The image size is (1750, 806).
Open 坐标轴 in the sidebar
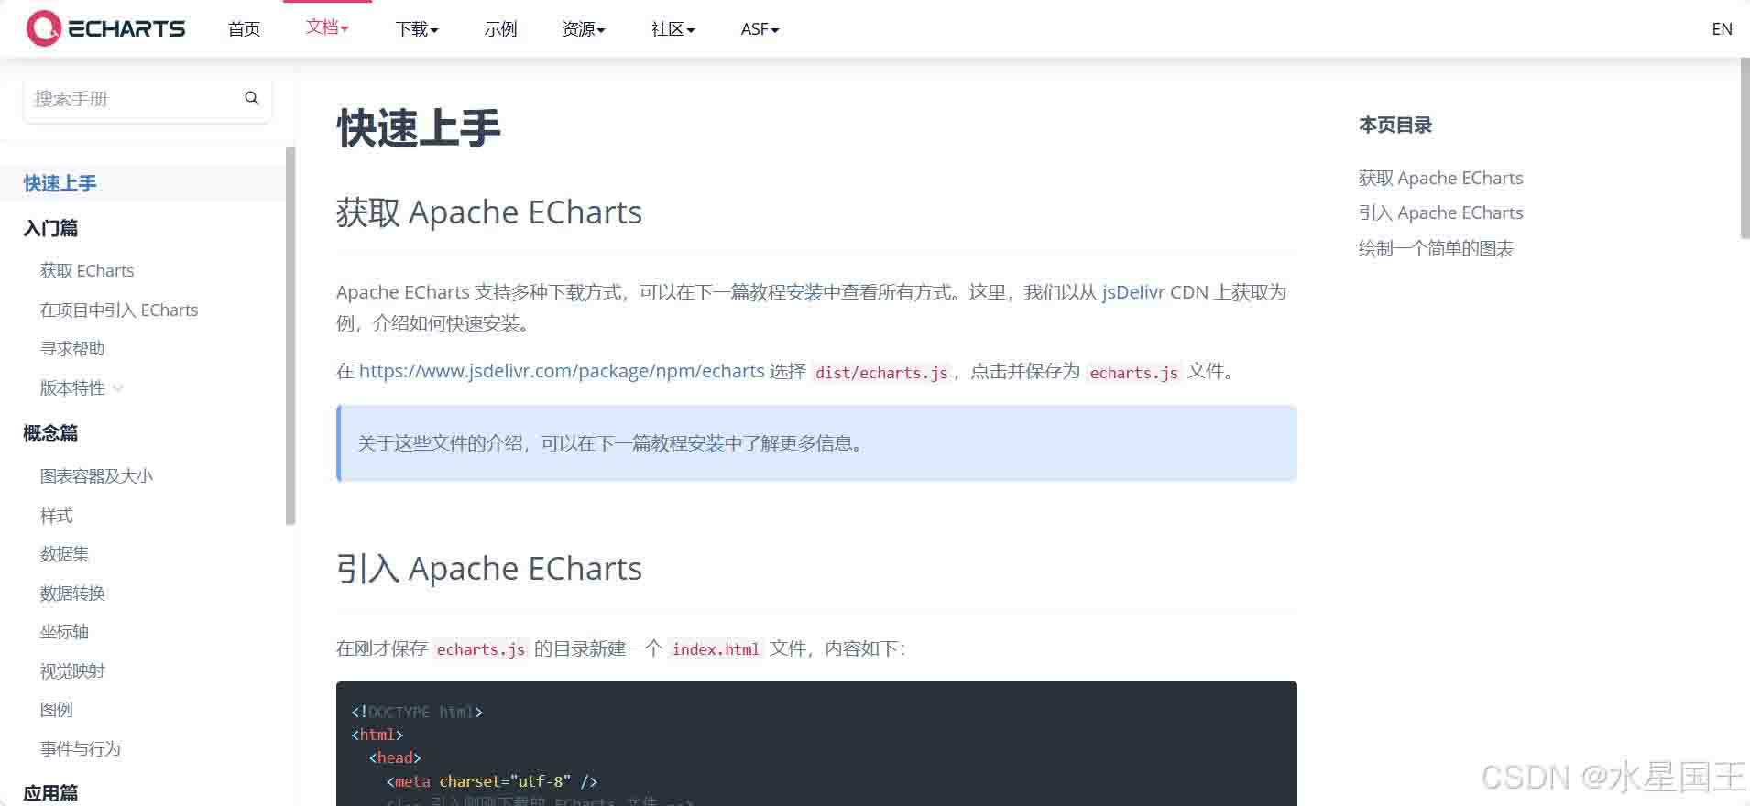coord(64,632)
